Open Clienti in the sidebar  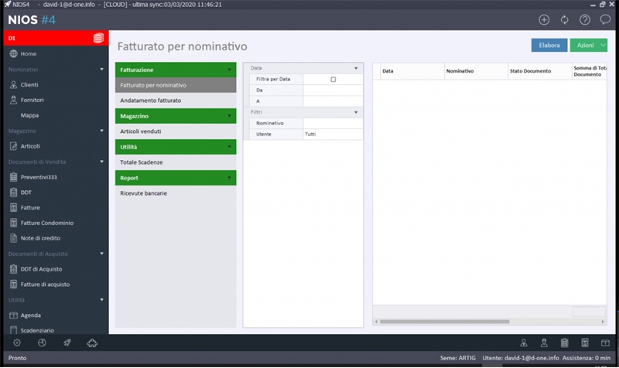(x=29, y=85)
